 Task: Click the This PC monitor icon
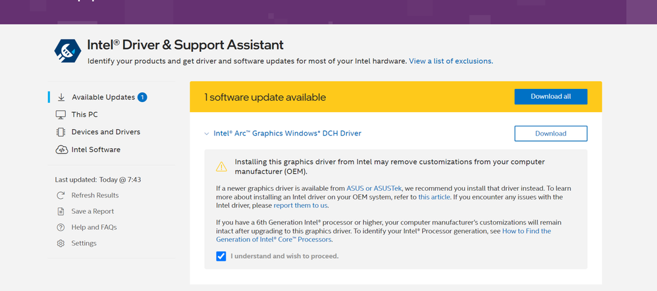61,115
